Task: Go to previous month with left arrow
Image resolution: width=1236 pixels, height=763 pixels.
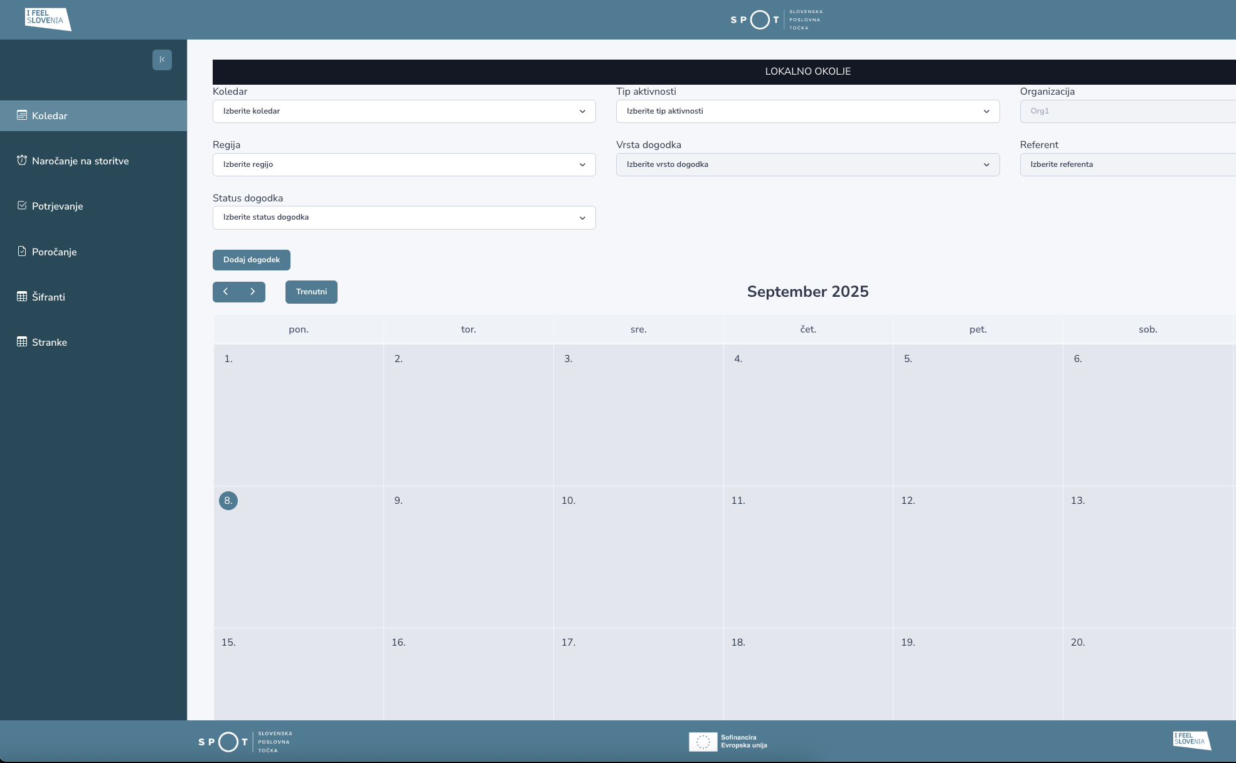Action: click(226, 292)
